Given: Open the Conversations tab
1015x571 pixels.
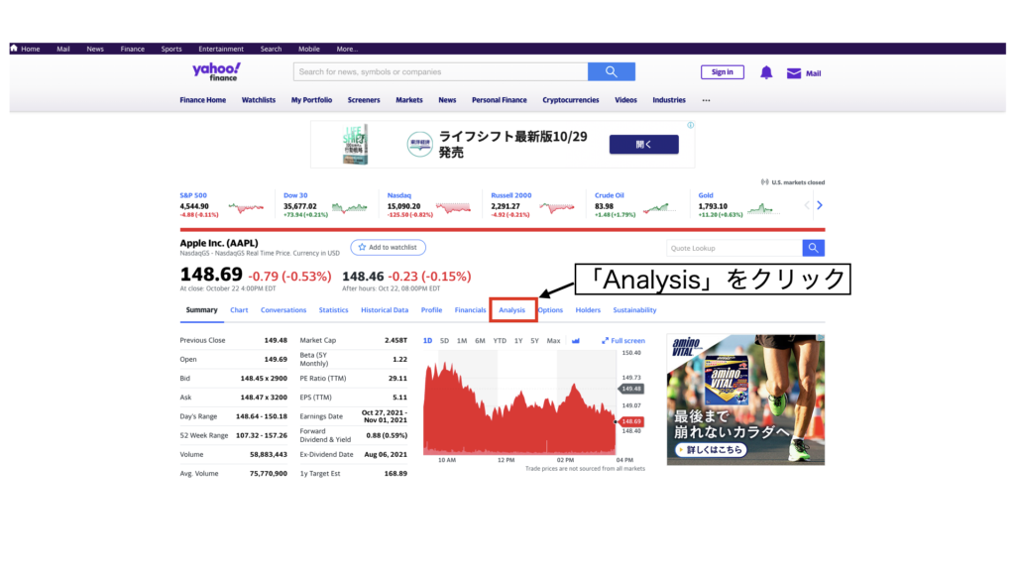Looking at the screenshot, I should pos(283,310).
